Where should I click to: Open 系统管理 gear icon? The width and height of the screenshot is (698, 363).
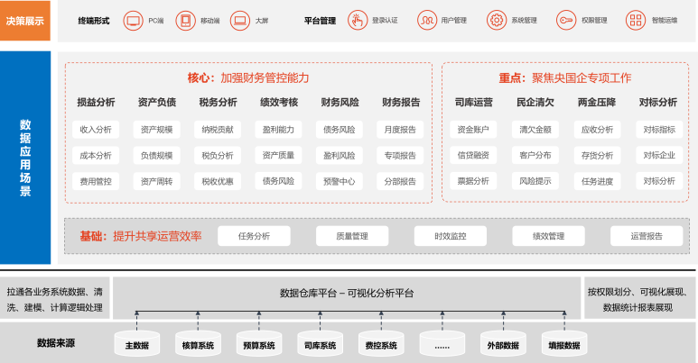[497, 20]
